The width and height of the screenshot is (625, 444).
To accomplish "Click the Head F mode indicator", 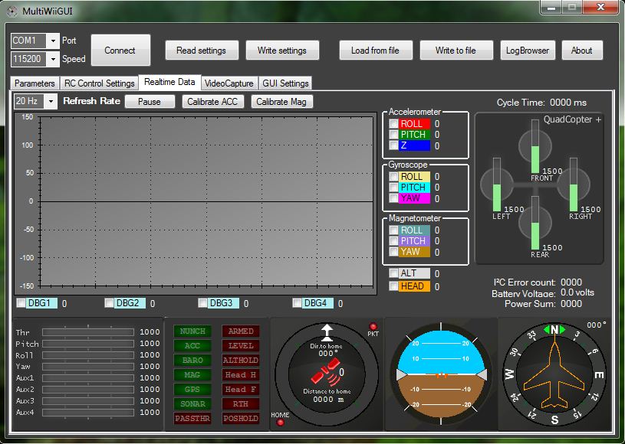I will [241, 389].
